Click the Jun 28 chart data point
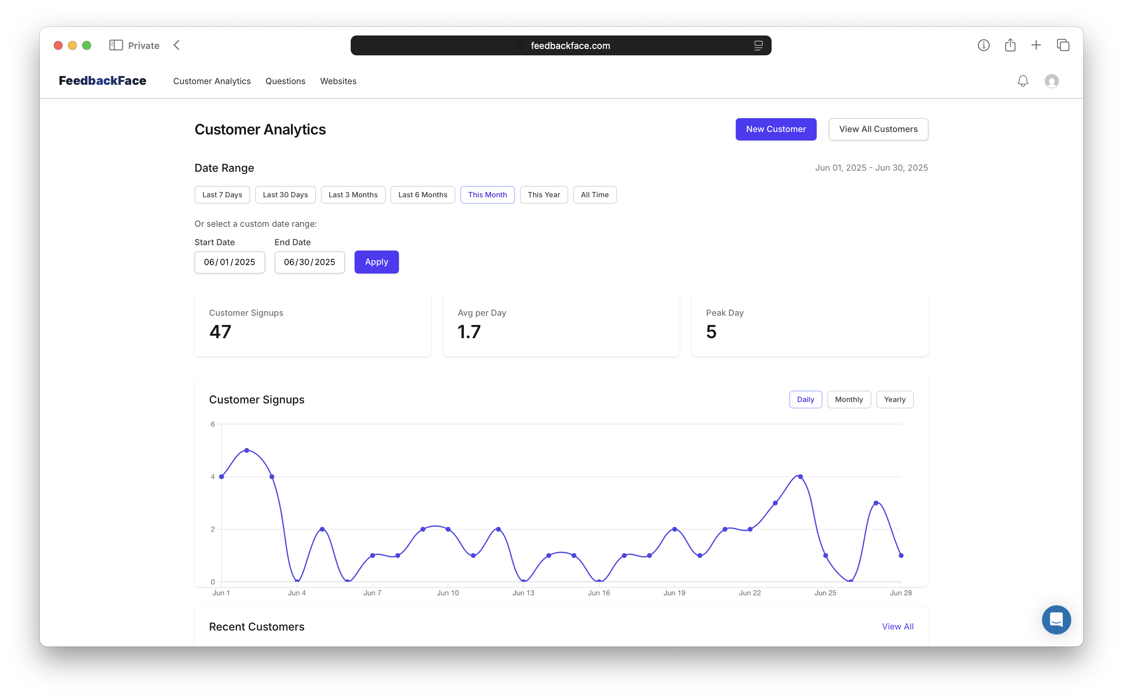This screenshot has height=699, width=1123. tap(901, 556)
